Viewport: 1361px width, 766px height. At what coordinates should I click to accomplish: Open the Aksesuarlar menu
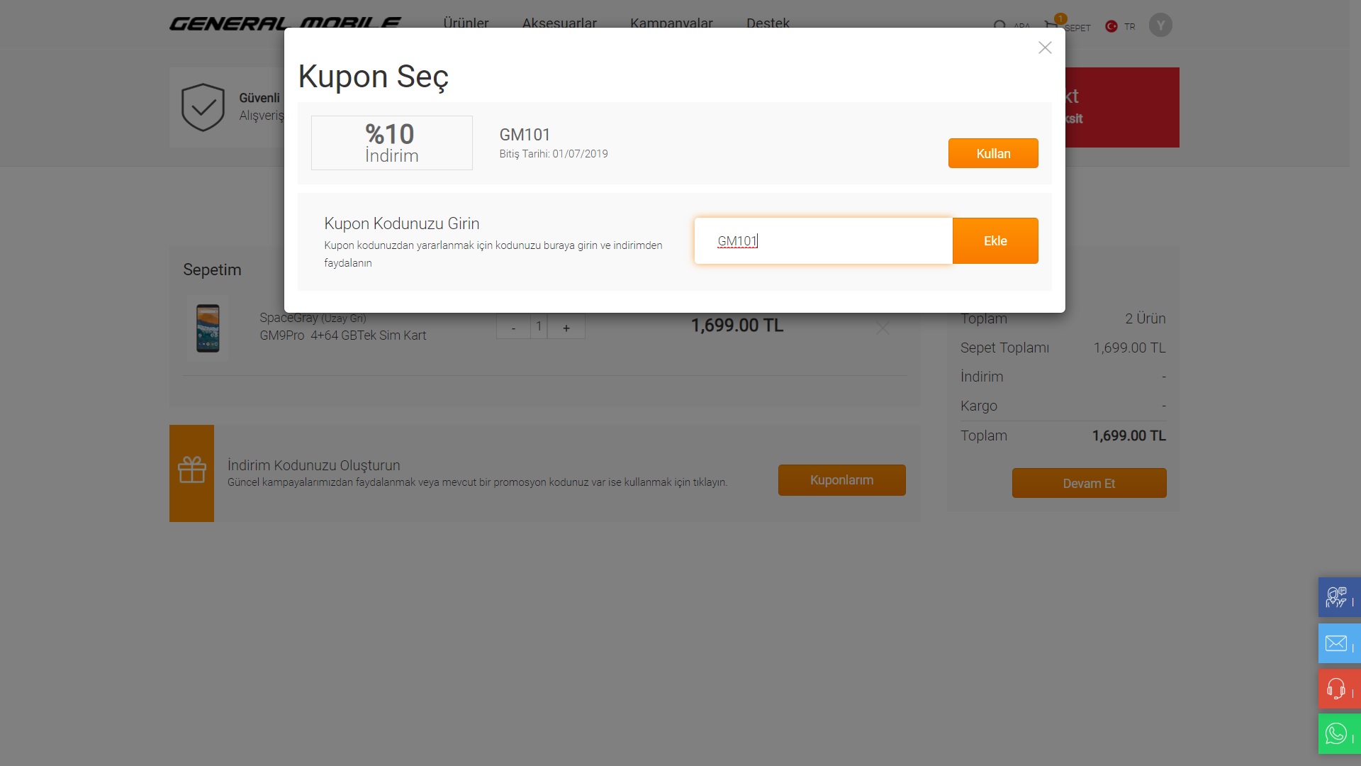pos(559,23)
